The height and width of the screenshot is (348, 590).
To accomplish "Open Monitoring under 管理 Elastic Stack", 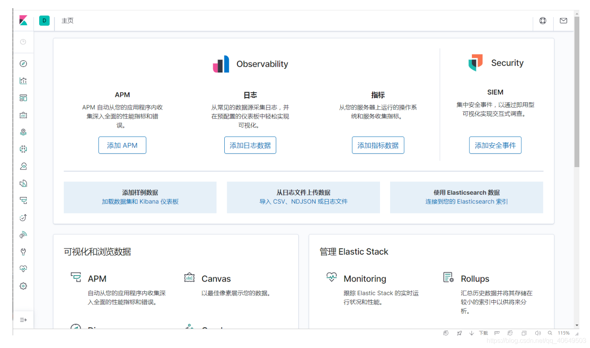I will click(x=365, y=279).
